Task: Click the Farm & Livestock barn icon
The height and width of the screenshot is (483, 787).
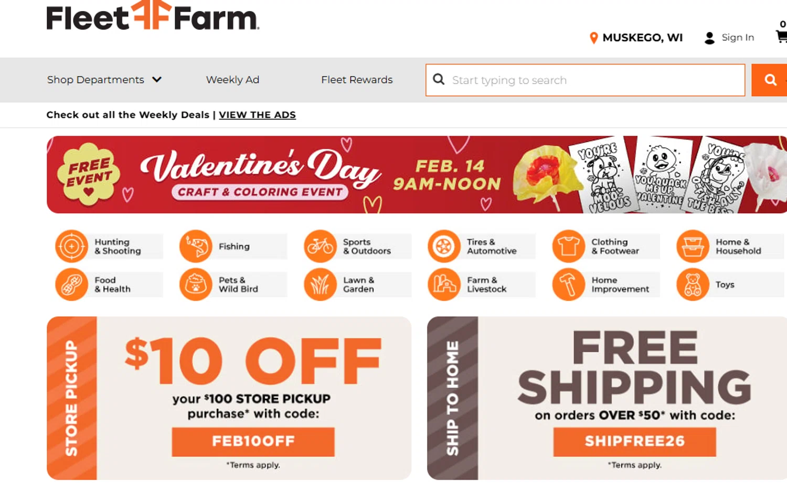Action: pyautogui.click(x=444, y=284)
